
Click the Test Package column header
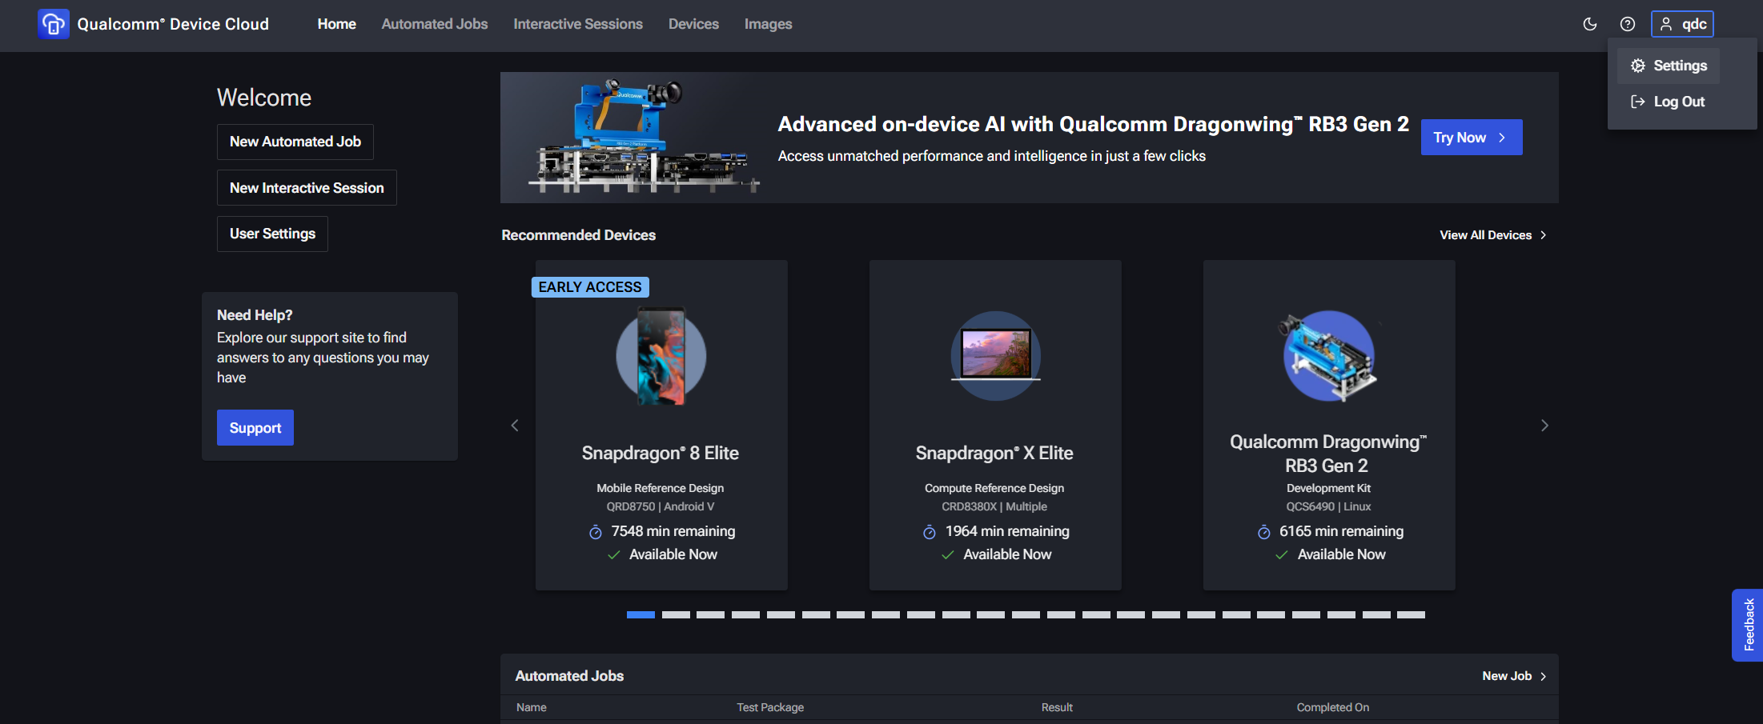(x=770, y=707)
